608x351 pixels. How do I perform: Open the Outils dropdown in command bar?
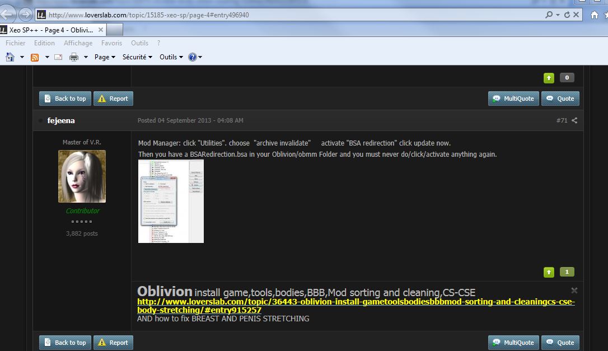(171, 57)
